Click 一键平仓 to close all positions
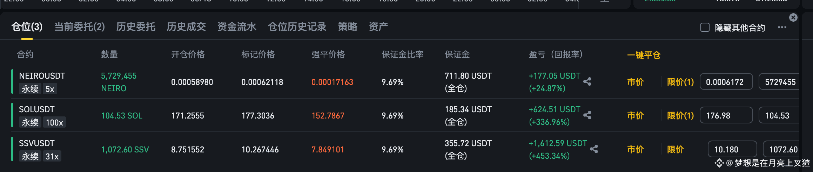The height and width of the screenshot is (172, 813). (644, 55)
